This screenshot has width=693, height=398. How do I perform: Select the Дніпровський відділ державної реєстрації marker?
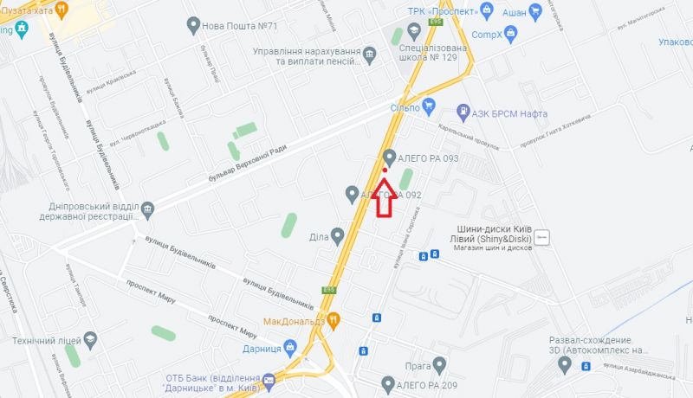pyautogui.click(x=147, y=210)
